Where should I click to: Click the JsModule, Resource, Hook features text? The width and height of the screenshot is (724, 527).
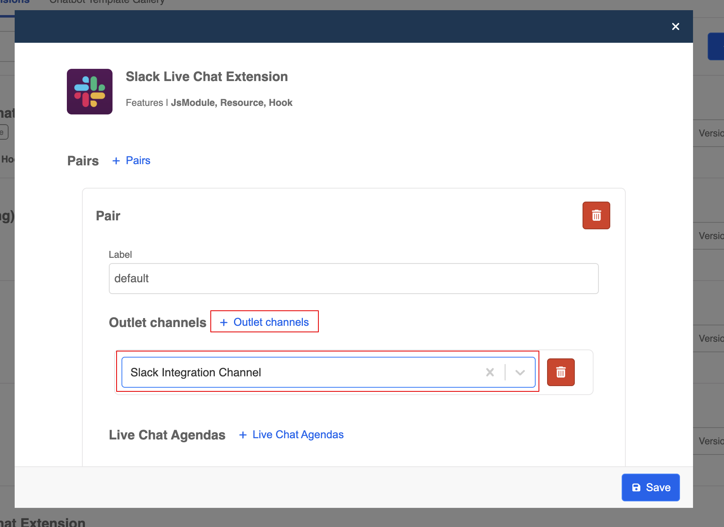232,103
